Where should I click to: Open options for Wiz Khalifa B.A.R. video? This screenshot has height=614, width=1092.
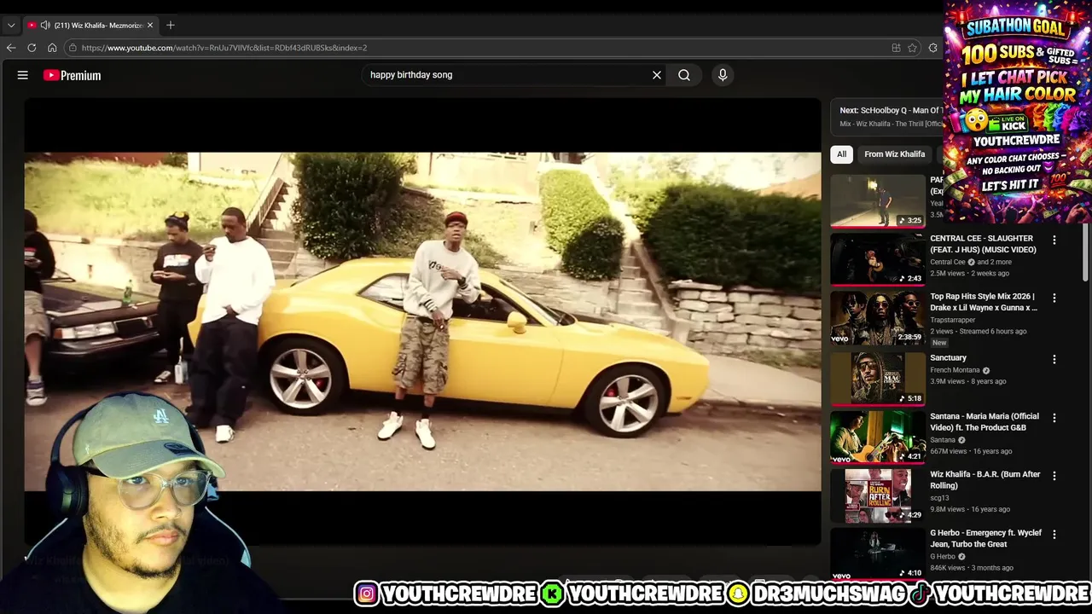pos(1054,476)
